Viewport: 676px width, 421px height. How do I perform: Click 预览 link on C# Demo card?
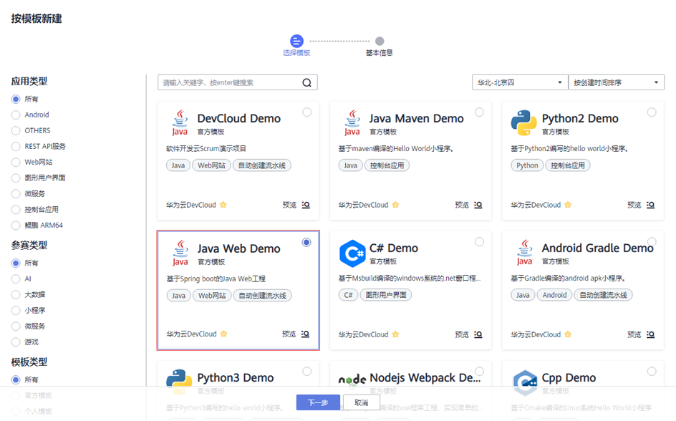tap(462, 334)
